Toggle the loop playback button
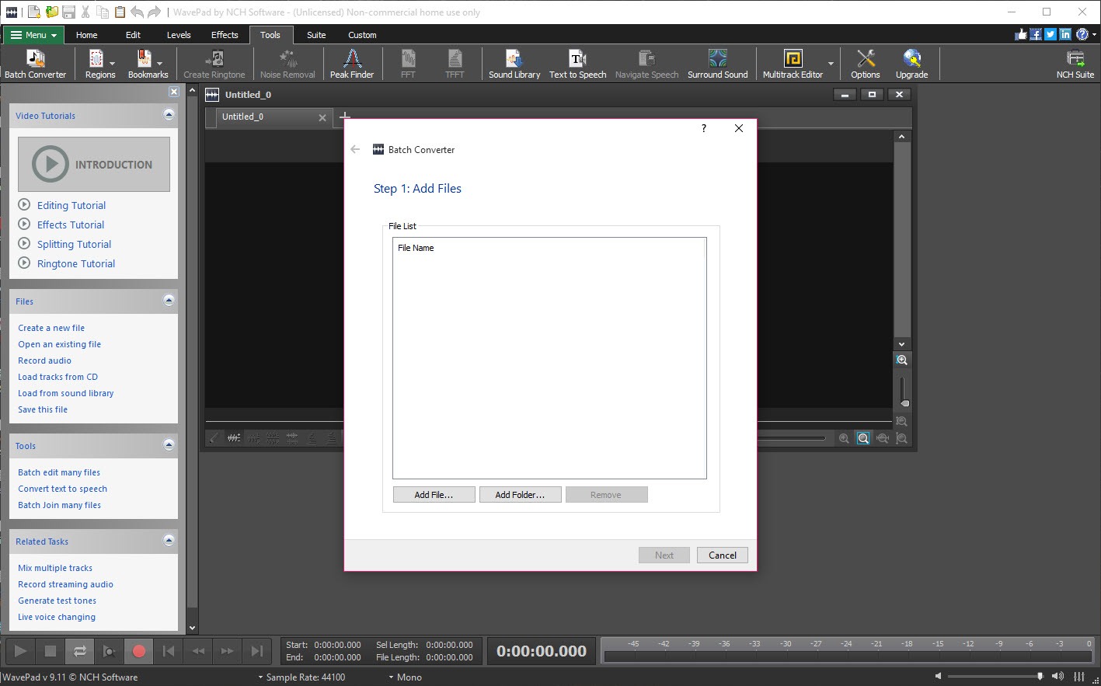Screen dimensions: 1101x686 click(x=79, y=651)
